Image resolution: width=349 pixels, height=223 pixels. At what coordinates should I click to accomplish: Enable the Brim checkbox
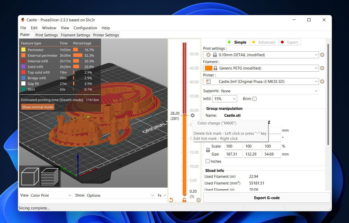255,99
